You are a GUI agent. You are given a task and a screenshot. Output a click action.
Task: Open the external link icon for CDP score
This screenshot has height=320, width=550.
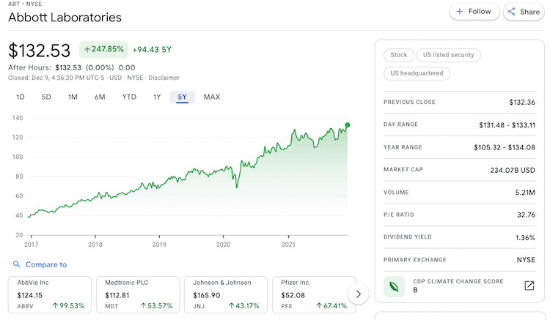coord(529,286)
